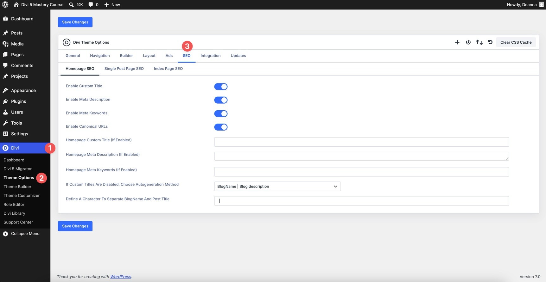
Task: Toggle Enable Custom Title switch
Action: tap(221, 87)
